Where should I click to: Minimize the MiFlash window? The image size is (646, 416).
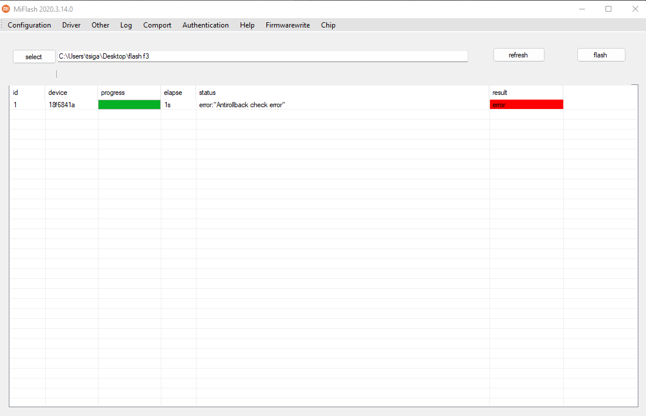click(x=582, y=9)
